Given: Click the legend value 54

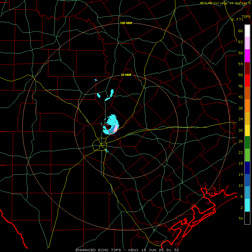Looking at the screenshot, I should [241, 64].
